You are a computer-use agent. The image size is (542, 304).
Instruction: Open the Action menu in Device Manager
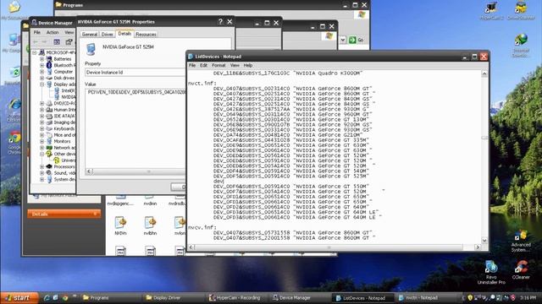point(53,32)
